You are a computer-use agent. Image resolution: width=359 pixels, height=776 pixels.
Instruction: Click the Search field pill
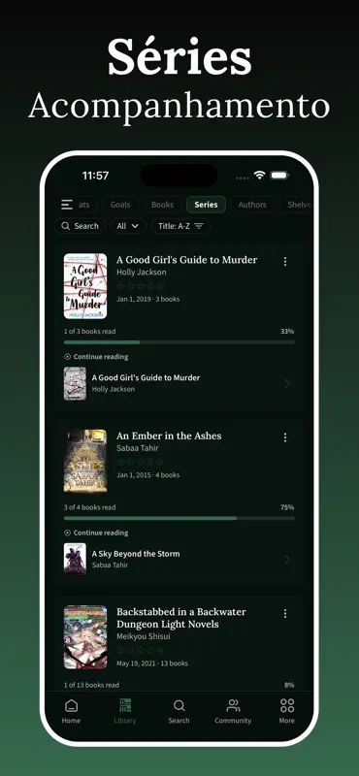click(80, 226)
